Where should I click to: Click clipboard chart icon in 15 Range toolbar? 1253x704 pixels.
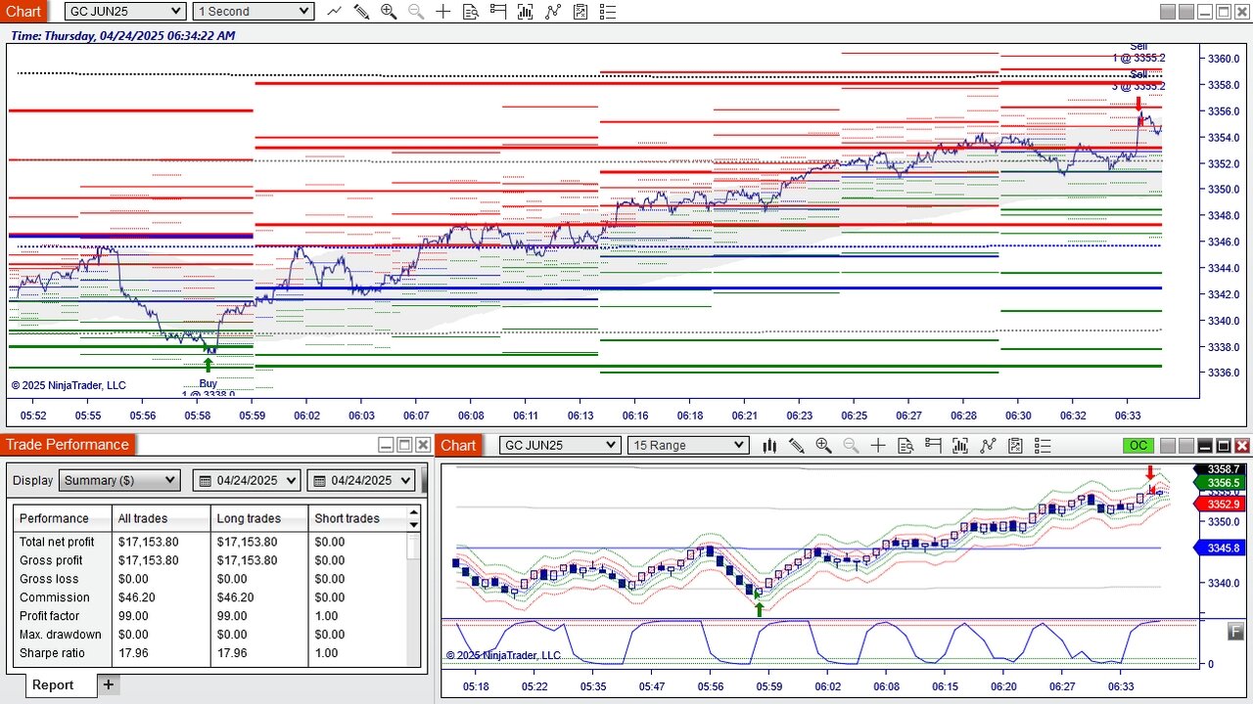tap(1015, 446)
